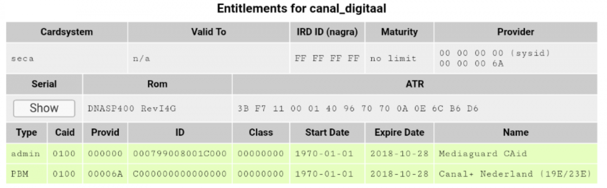The height and width of the screenshot is (188, 607).
Task: Click the Entitlements for canal_digitaal heading
Action: pyautogui.click(x=301, y=9)
